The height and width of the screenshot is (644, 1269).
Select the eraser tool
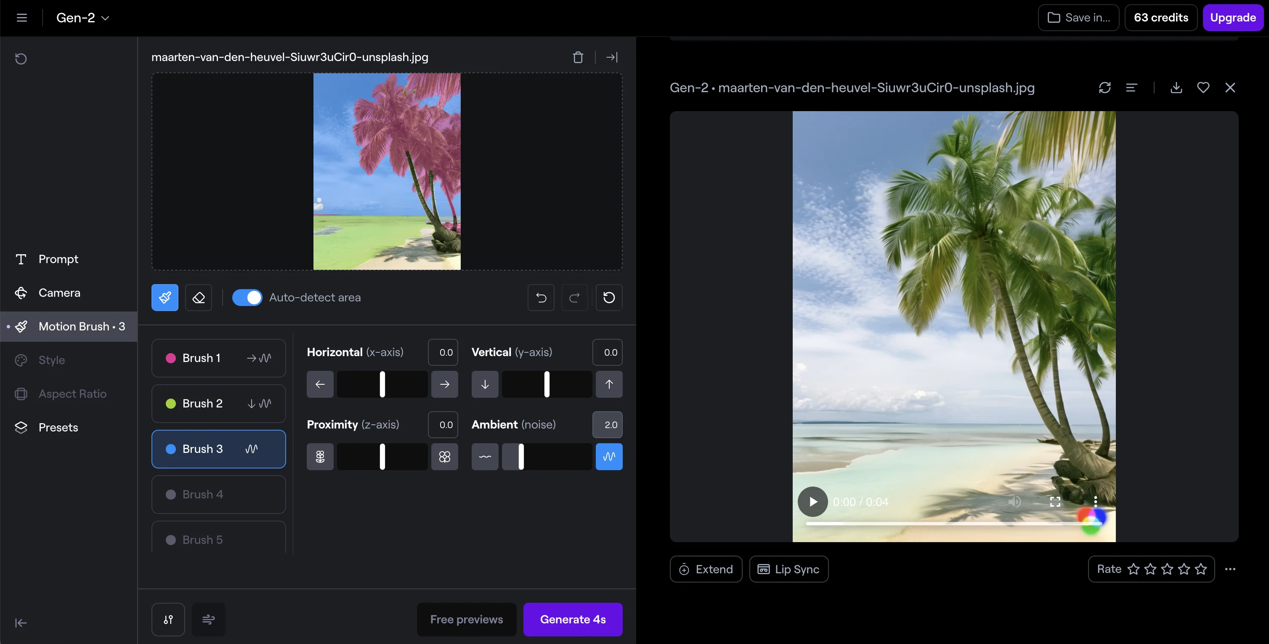199,298
